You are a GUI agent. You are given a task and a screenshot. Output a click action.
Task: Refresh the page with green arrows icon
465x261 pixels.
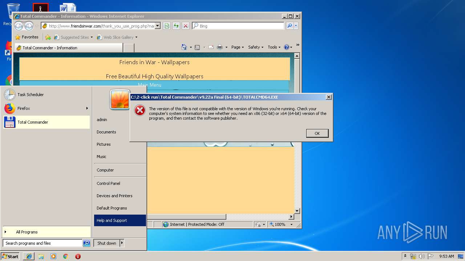point(176,26)
